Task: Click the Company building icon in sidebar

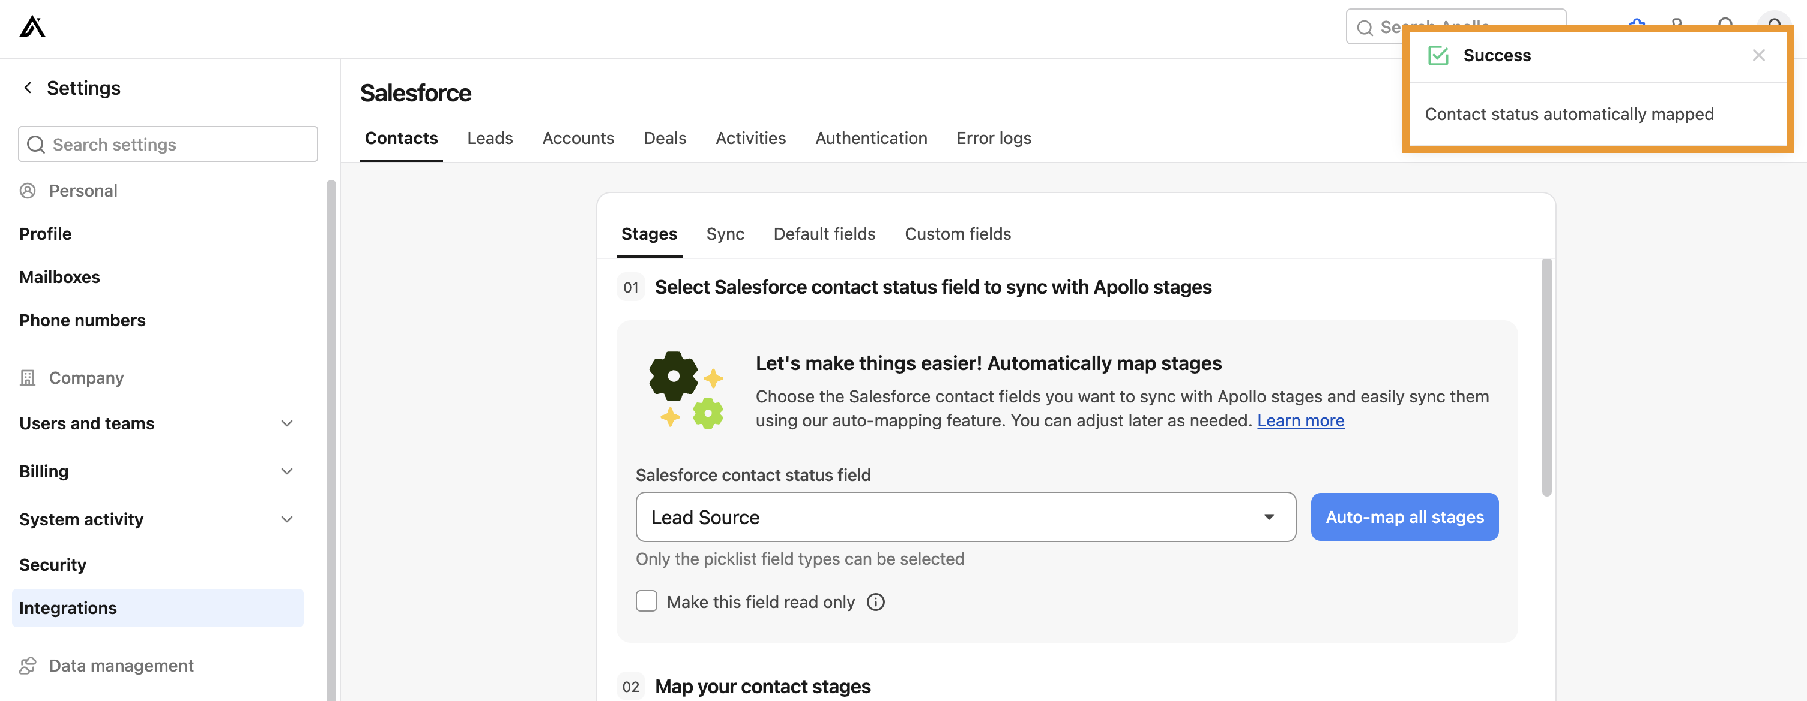Action: point(28,377)
